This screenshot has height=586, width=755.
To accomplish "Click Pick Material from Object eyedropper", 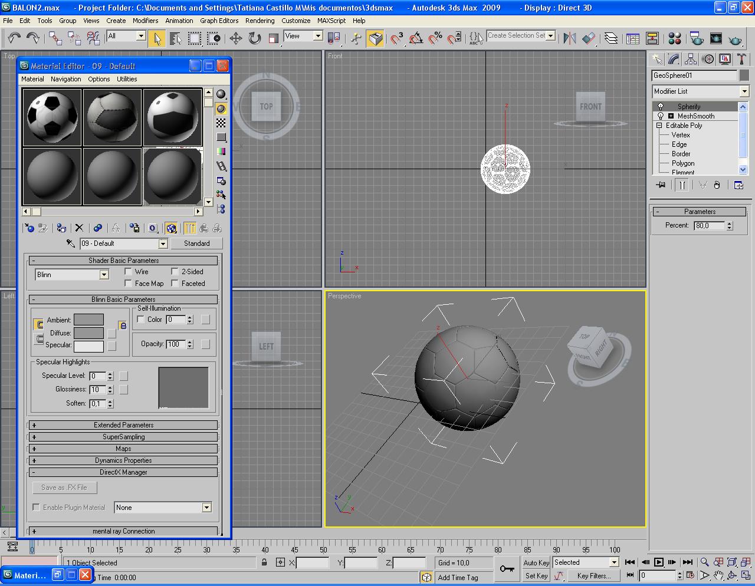I will (x=70, y=243).
